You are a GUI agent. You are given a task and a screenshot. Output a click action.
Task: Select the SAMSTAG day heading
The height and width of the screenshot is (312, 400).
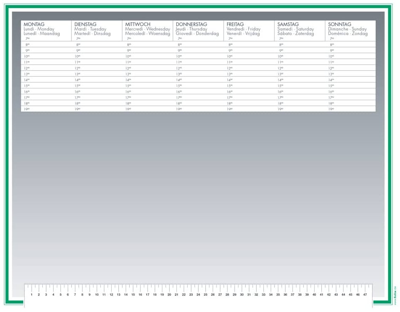point(288,25)
